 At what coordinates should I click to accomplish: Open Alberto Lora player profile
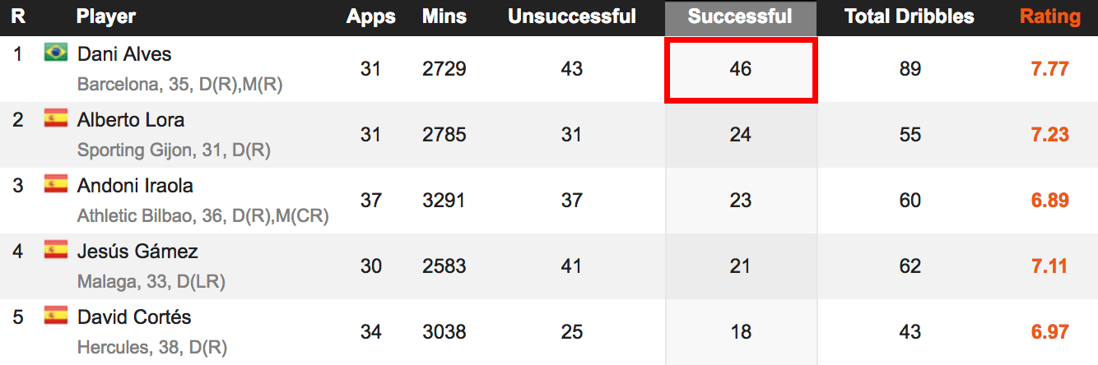[131, 120]
